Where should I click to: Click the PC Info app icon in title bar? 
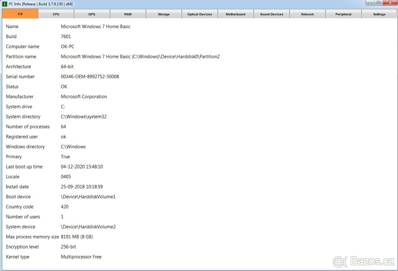pyautogui.click(x=5, y=4)
